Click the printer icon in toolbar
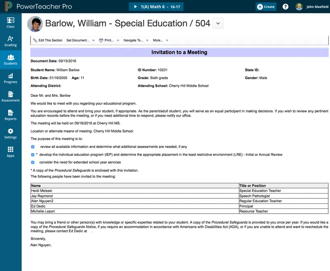The image size is (330, 271). [x=101, y=40]
